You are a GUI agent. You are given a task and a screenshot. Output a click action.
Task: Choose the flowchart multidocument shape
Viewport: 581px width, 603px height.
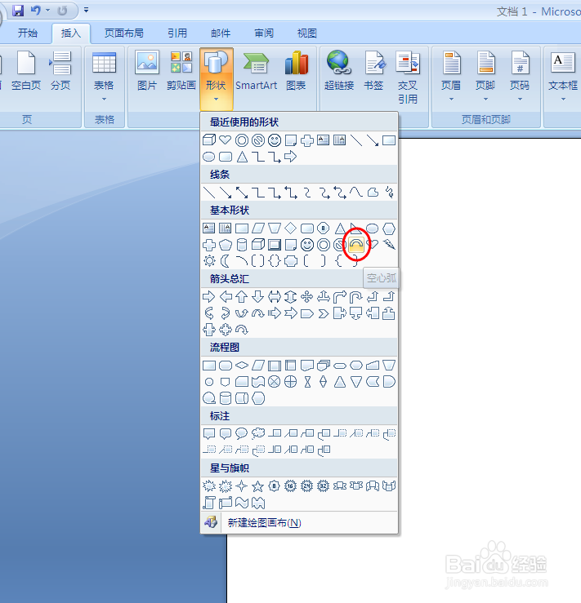[x=324, y=365]
